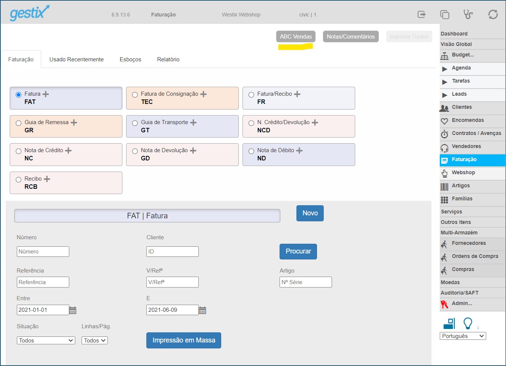The height and width of the screenshot is (366, 506).
Task: Expand the Tarefas sidebar item
Action: [445, 82]
